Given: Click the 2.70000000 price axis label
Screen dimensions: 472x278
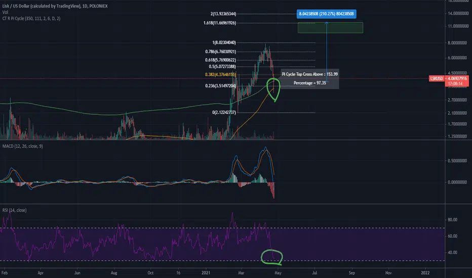Looking at the screenshot, I should point(458,100).
